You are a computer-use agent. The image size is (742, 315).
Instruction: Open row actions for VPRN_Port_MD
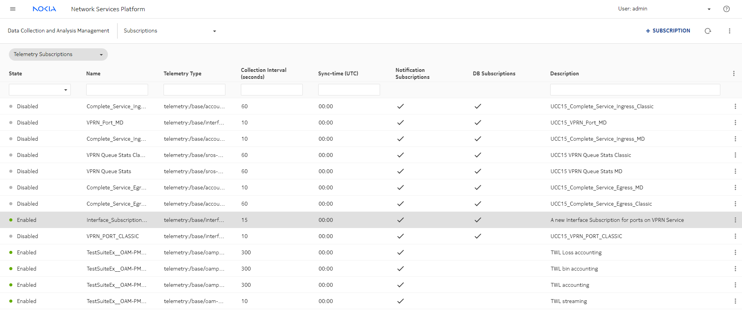point(735,123)
